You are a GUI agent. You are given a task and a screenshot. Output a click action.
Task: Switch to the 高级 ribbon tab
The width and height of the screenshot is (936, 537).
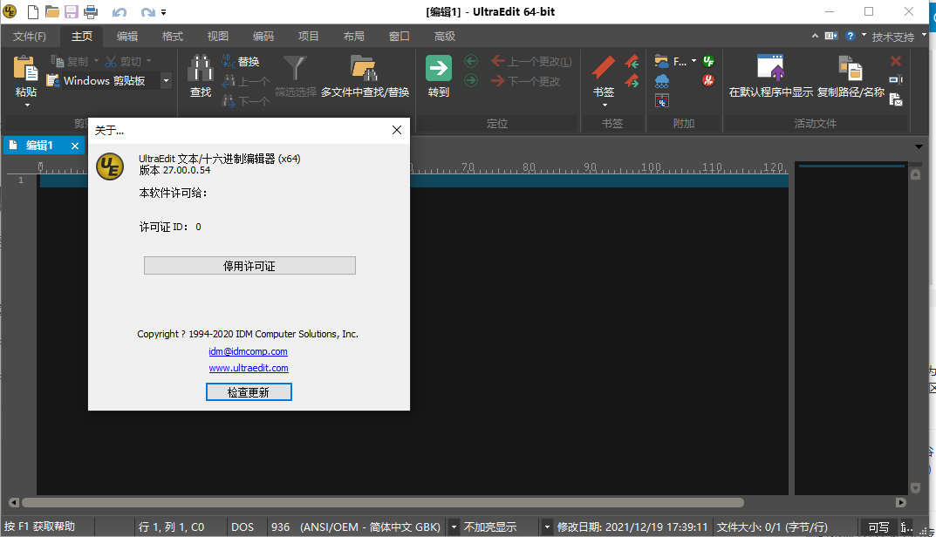pos(445,37)
